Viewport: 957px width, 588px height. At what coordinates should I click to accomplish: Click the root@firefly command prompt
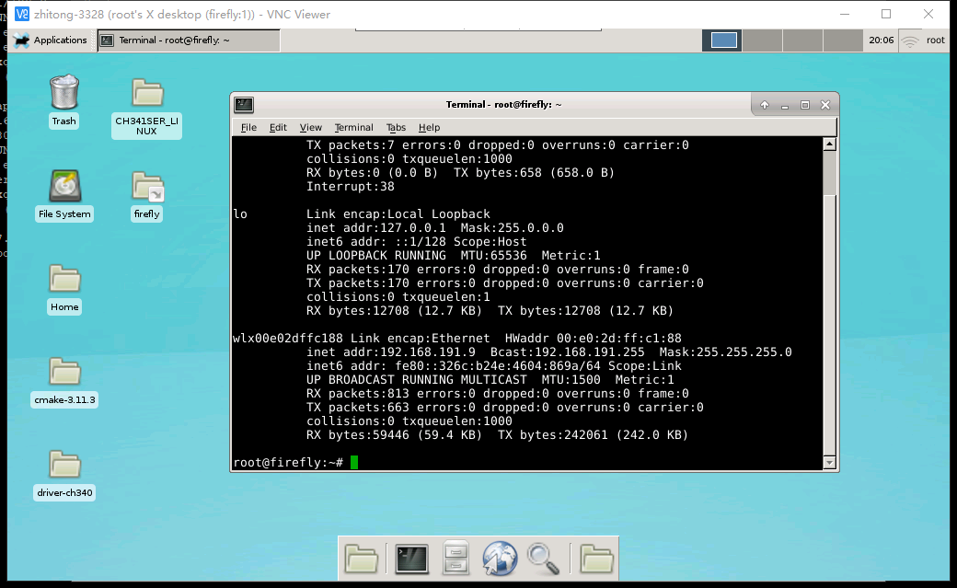pyautogui.click(x=288, y=462)
